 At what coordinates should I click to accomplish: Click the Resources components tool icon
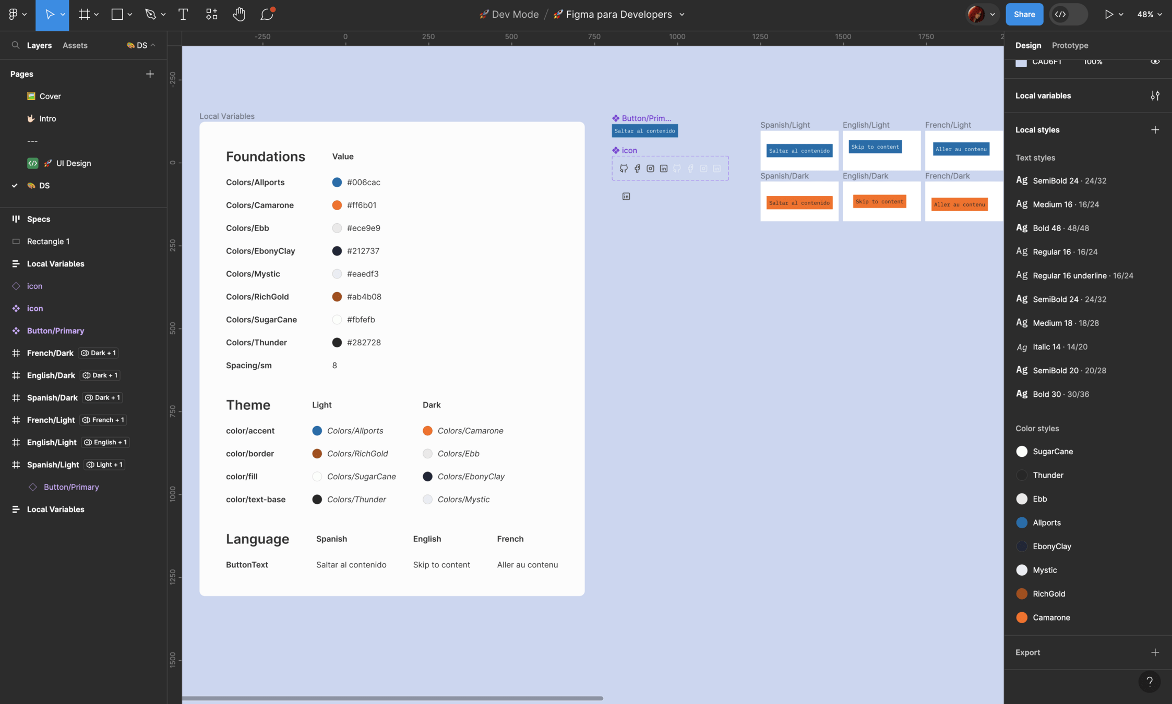point(211,15)
